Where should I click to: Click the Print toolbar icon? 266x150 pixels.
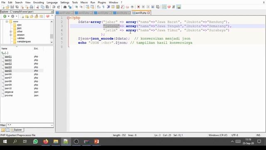(x=32, y=7)
